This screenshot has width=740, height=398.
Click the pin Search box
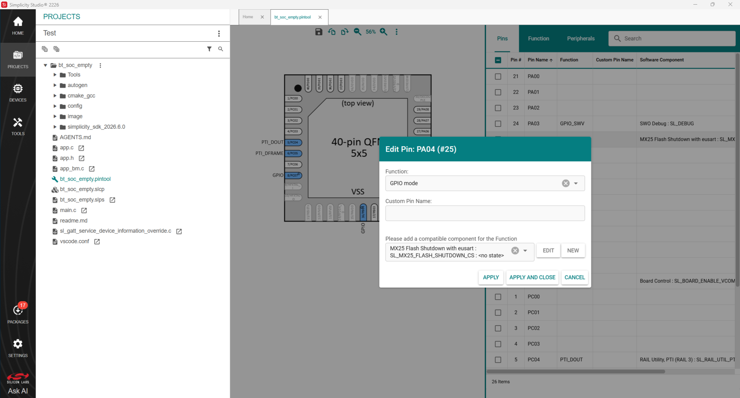[672, 39]
